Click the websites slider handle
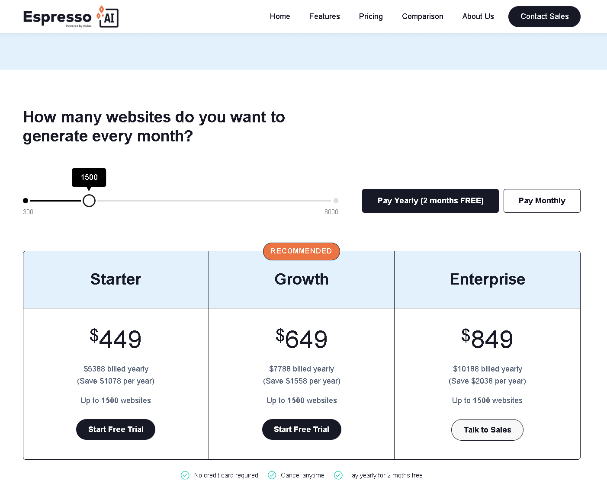607x490 pixels. [89, 201]
